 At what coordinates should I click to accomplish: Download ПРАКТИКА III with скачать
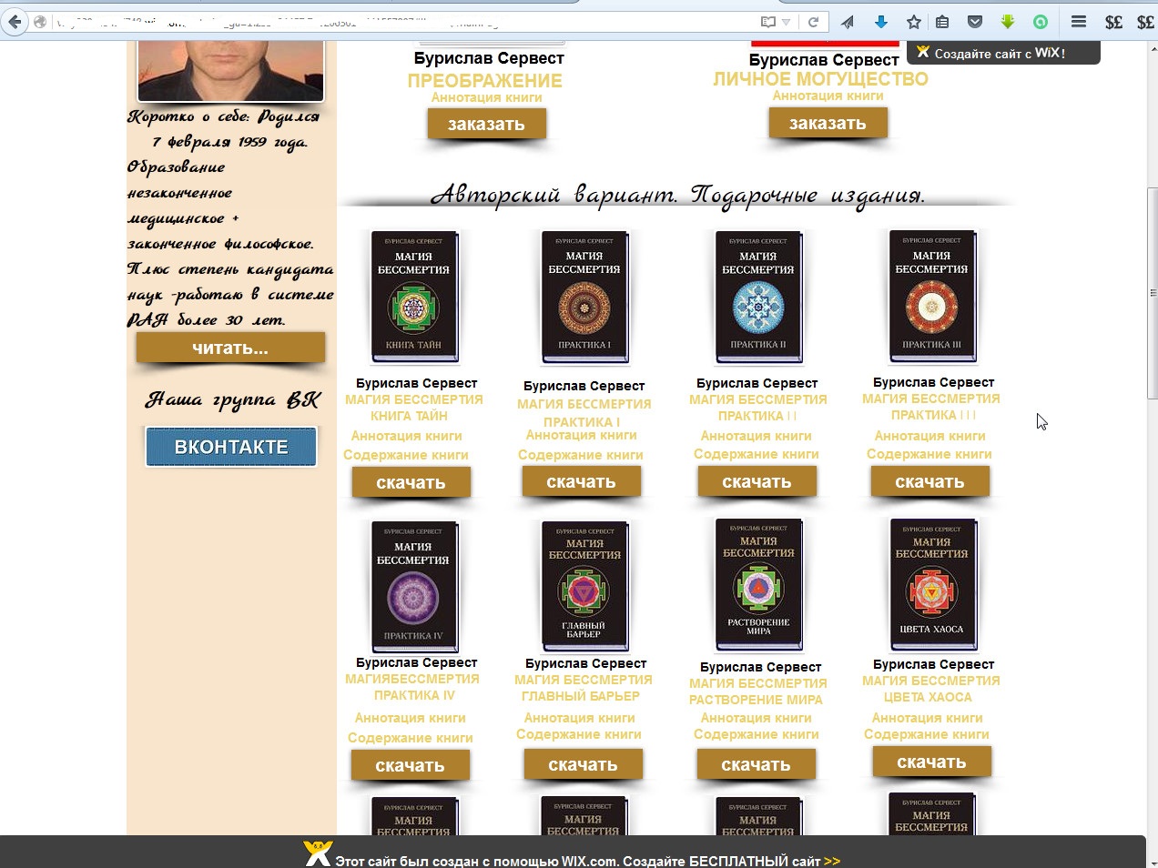point(929,482)
